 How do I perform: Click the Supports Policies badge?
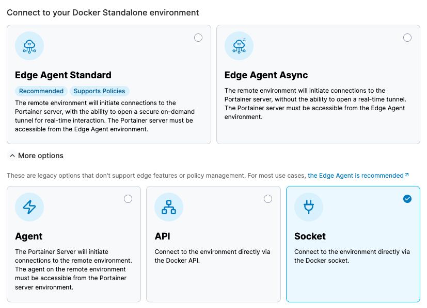point(99,91)
